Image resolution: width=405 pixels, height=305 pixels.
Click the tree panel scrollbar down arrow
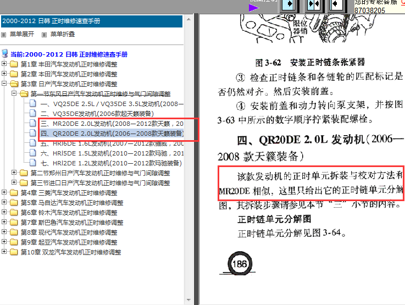188,300
